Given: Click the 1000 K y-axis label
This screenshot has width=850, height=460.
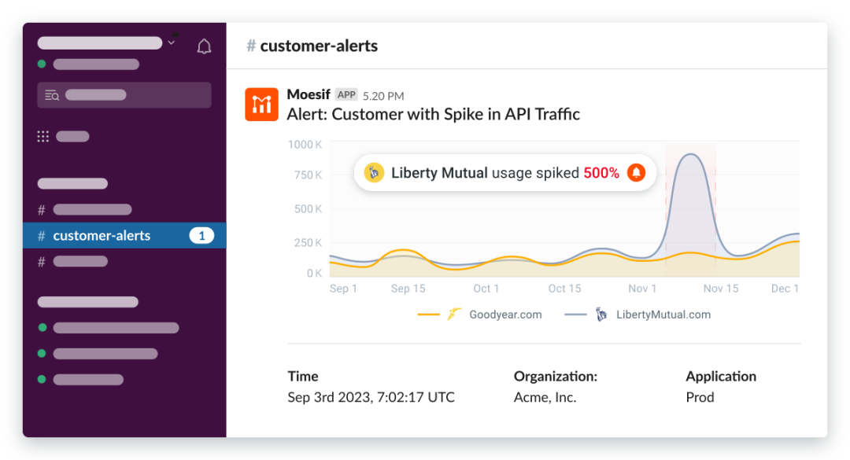Looking at the screenshot, I should (x=305, y=145).
